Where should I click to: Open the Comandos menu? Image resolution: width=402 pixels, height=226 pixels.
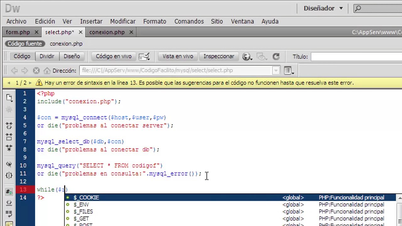[x=189, y=21]
